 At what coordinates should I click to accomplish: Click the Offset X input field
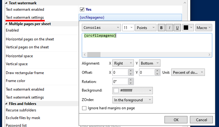click(120, 72)
